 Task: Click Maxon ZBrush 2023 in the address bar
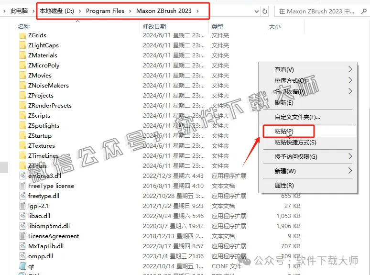tap(164, 11)
